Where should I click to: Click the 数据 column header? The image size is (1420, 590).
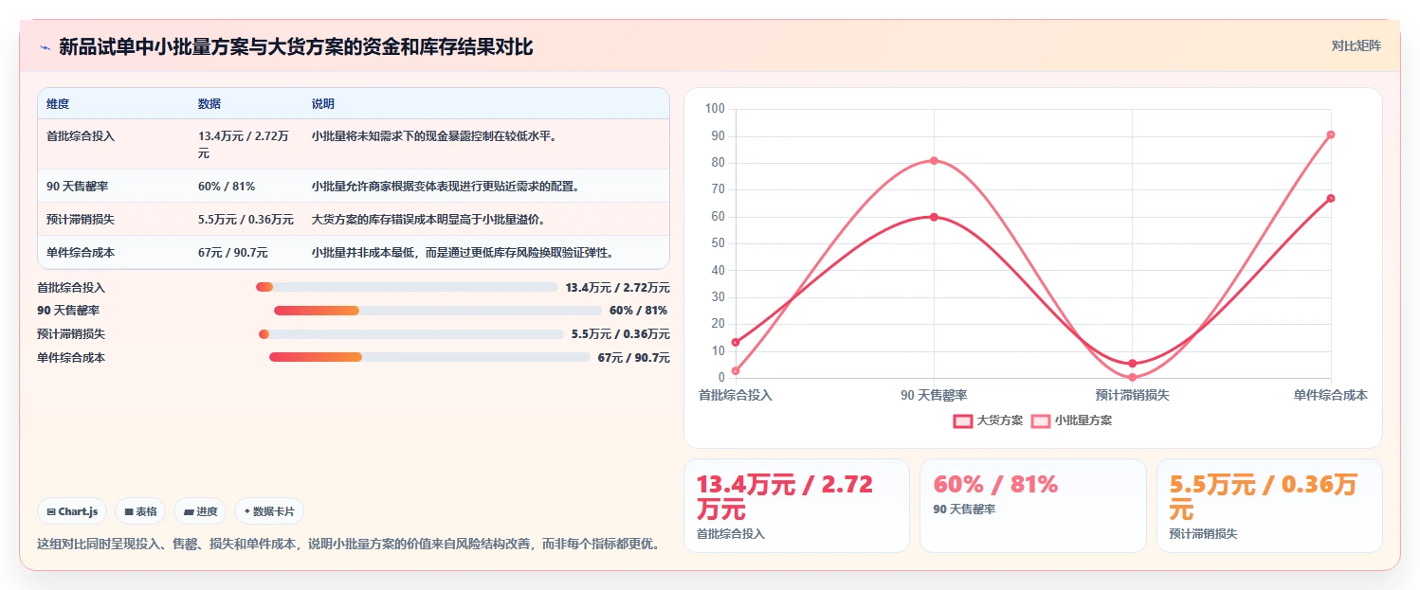209,104
